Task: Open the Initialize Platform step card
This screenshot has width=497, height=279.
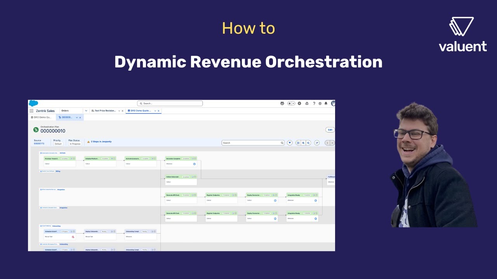Action: click(100, 161)
